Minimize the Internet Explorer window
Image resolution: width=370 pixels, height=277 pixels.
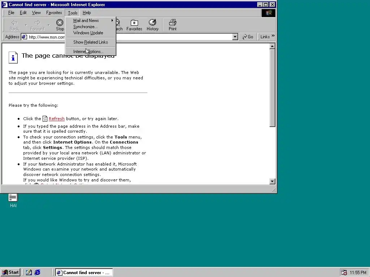(260, 4)
